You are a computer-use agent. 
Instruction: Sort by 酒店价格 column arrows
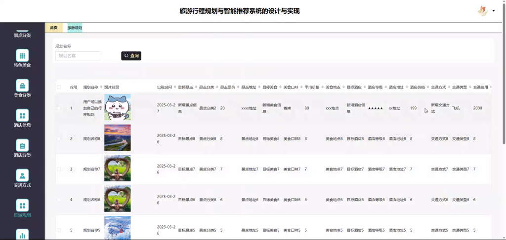point(428,87)
